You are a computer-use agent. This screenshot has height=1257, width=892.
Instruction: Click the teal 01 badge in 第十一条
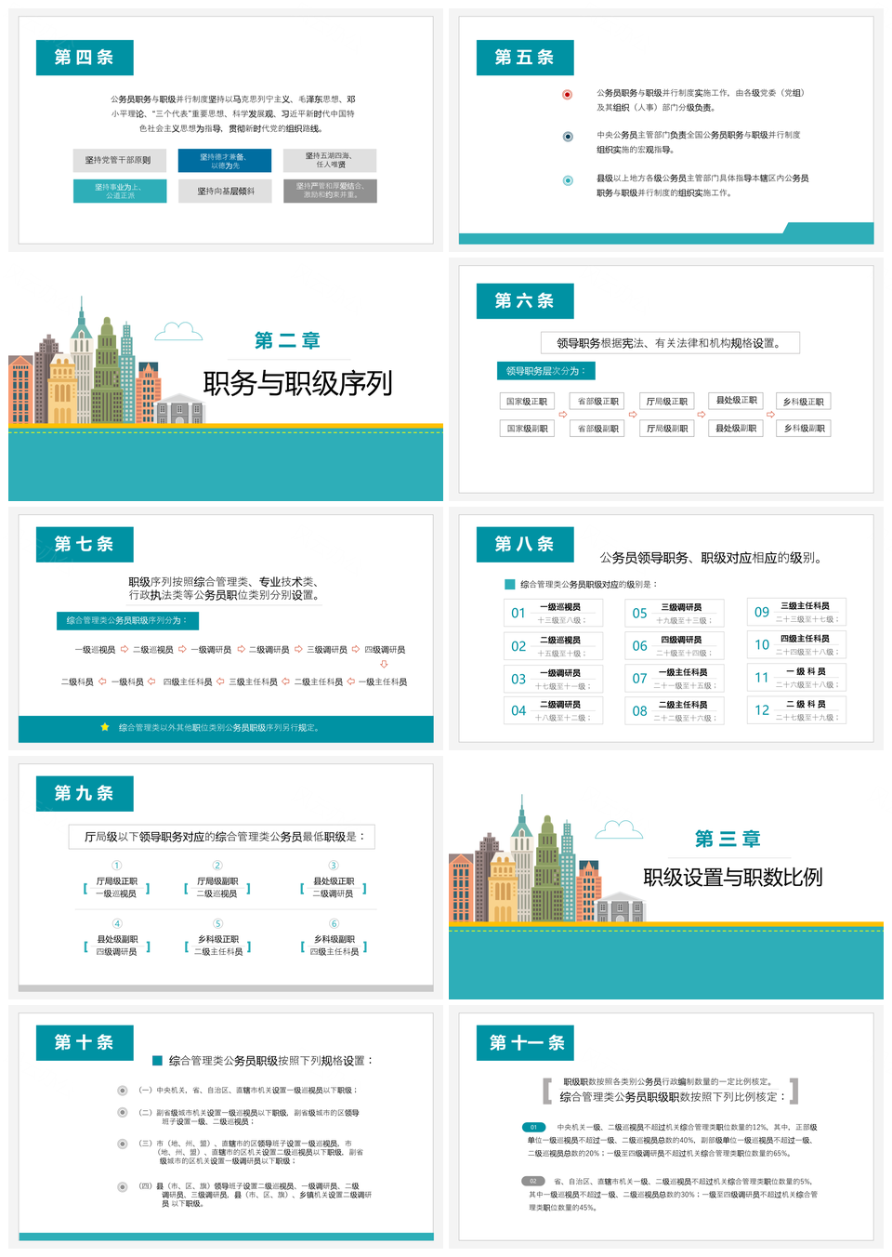click(533, 1127)
